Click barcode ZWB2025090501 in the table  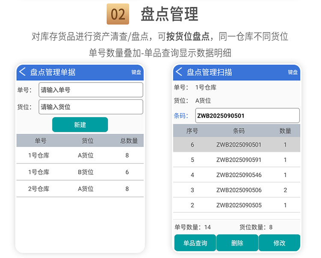[x=239, y=145]
